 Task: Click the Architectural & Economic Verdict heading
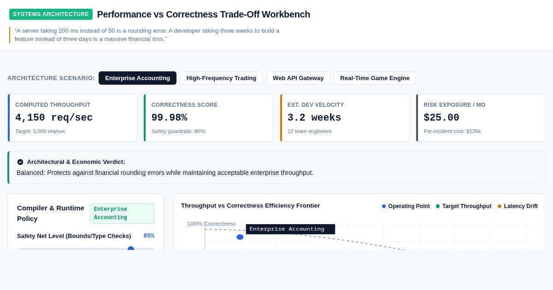pos(76,162)
